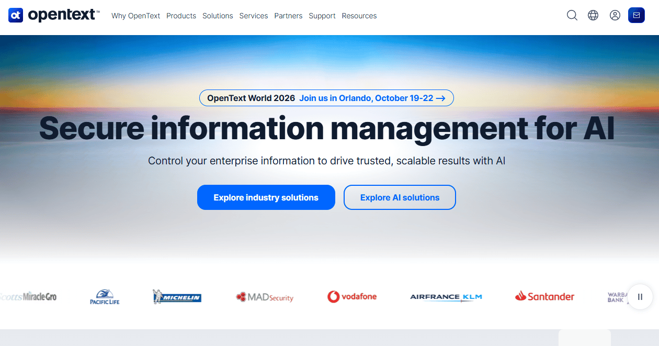Viewport: 659px width, 346px height.
Task: Open the Resources navigation item
Action: tap(359, 16)
